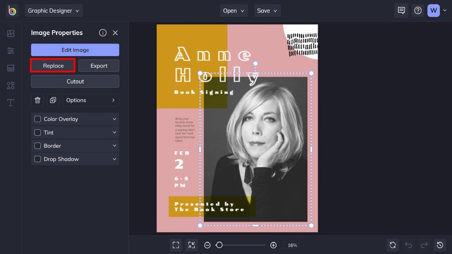
Task: Select the 'FEB' date text
Action: click(x=182, y=153)
